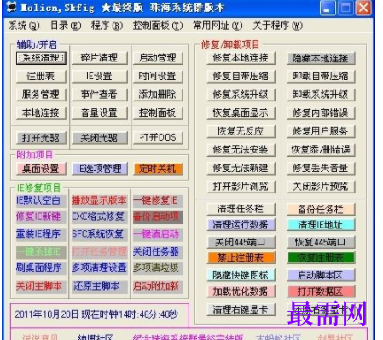Click the 关闭影片预览 button
Screen dimensions: 383x340
click(321, 187)
